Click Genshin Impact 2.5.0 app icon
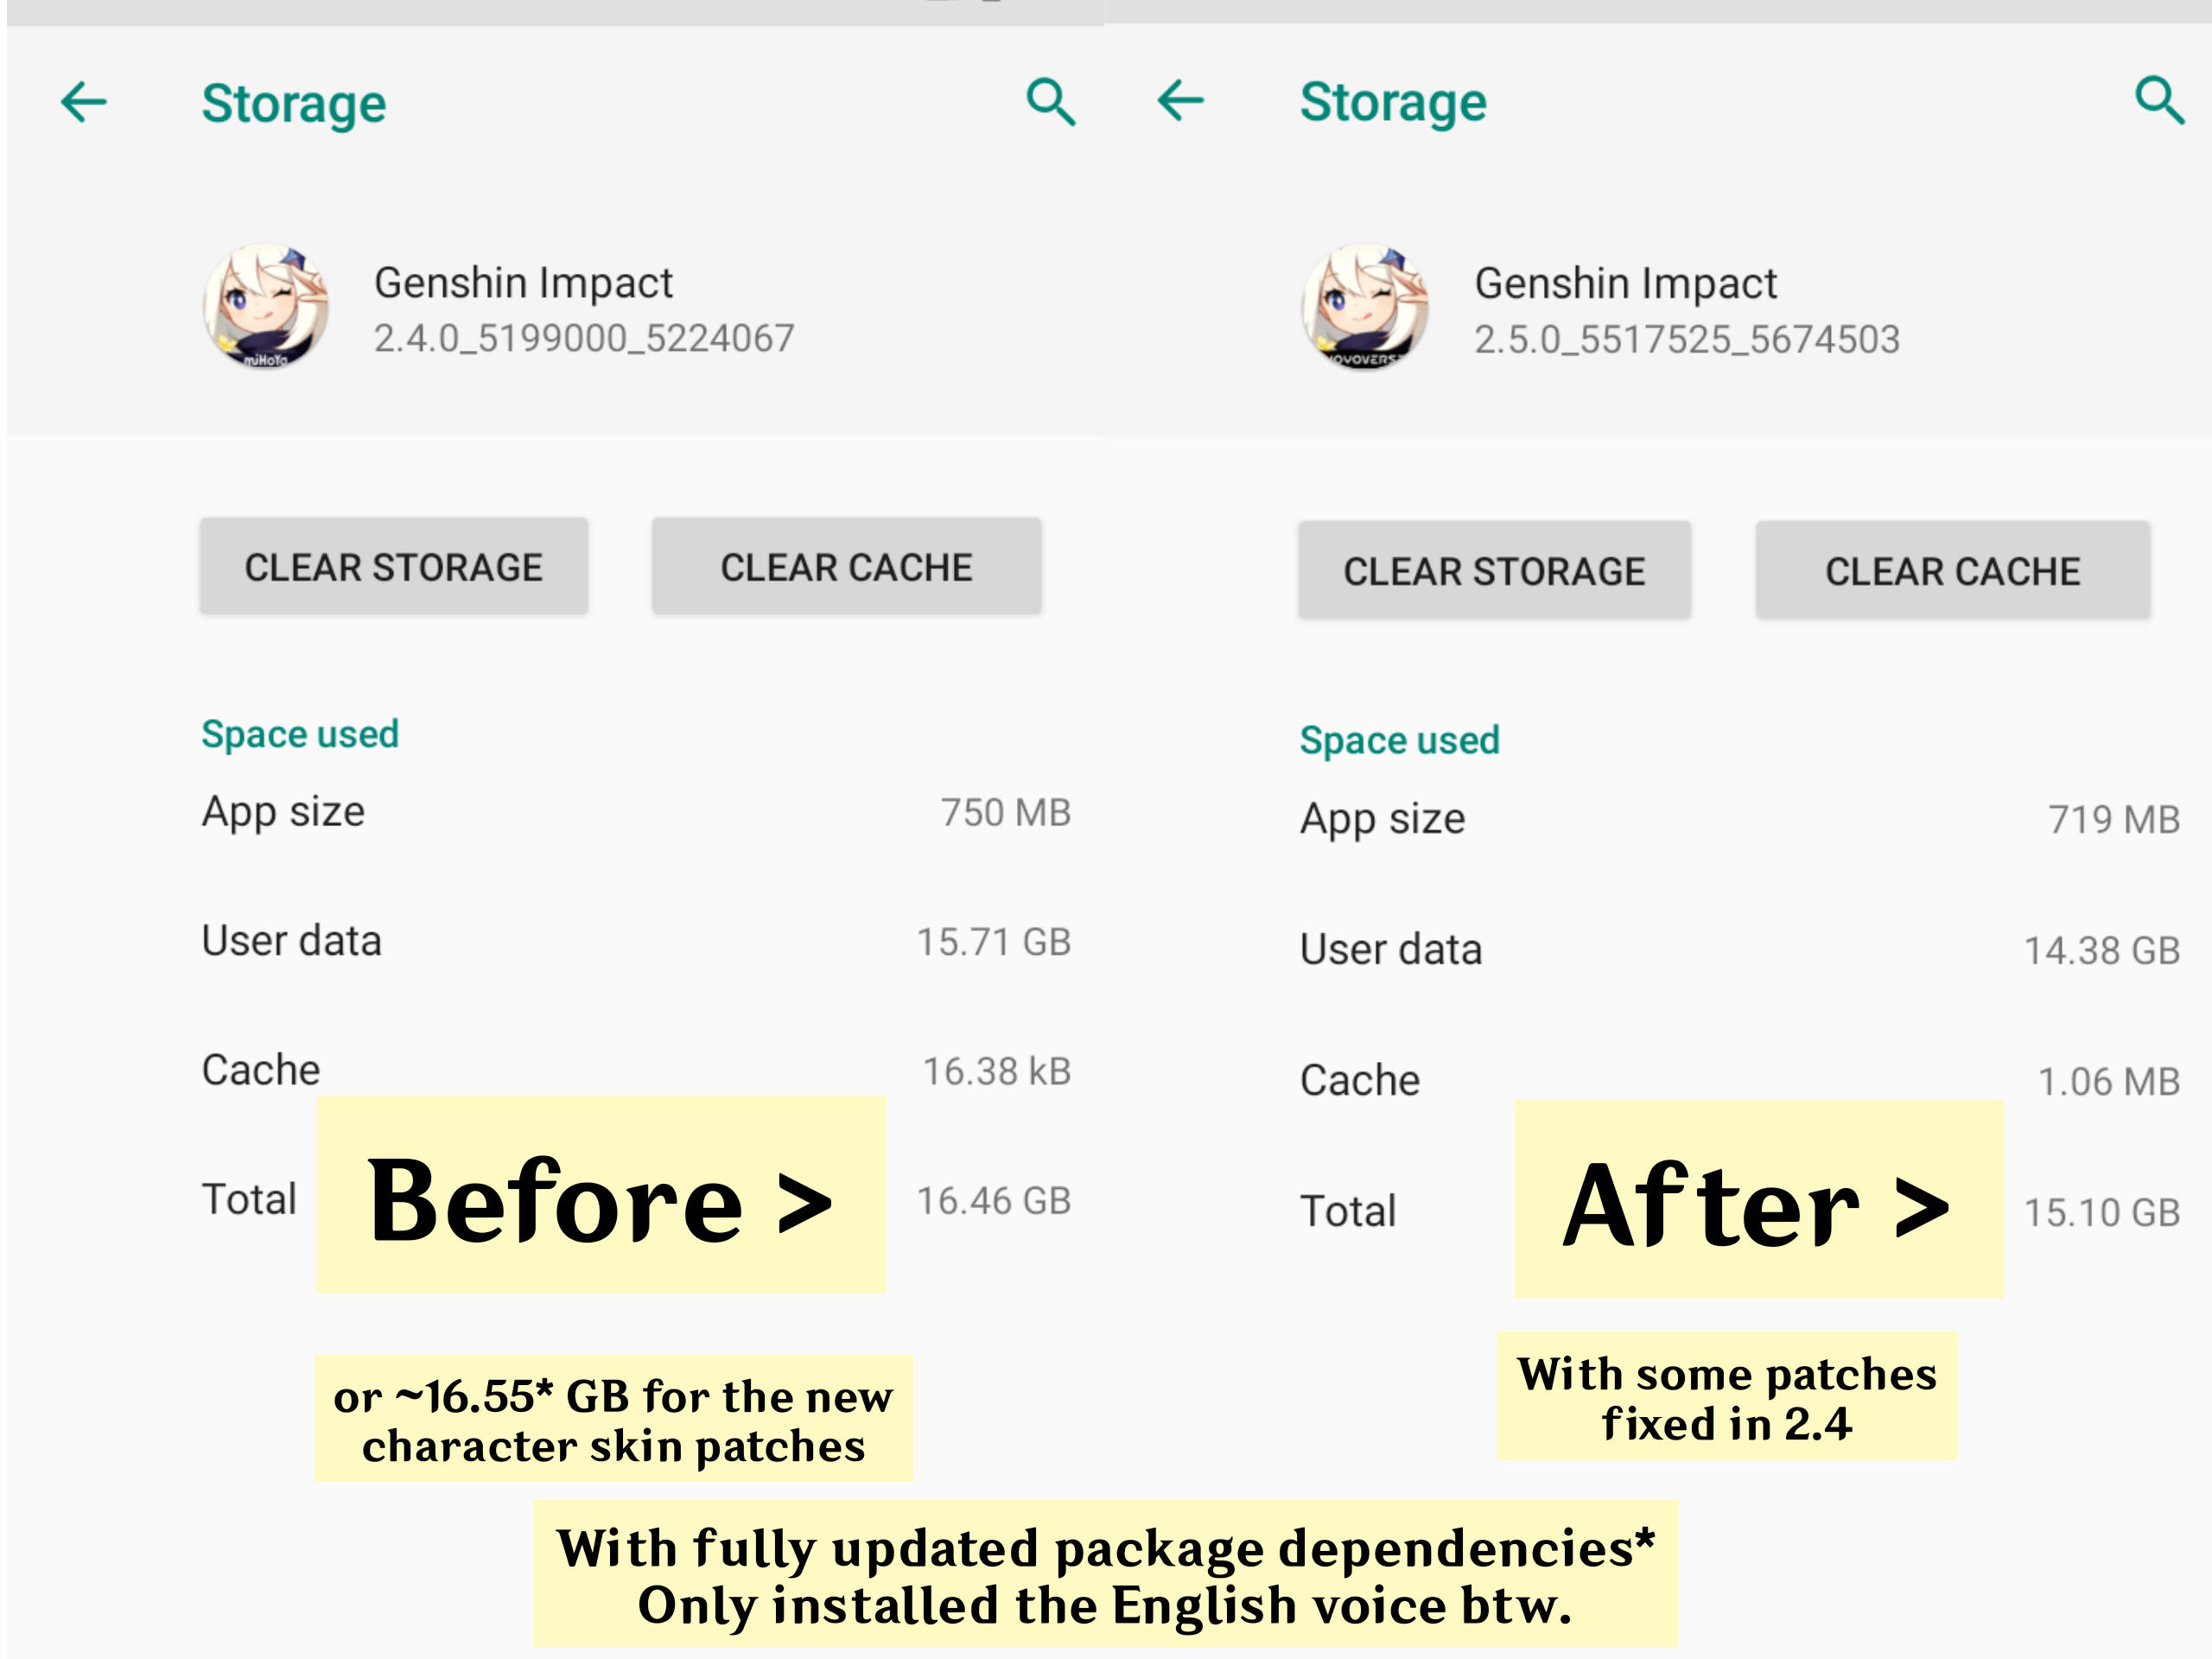Image resolution: width=2212 pixels, height=1659 pixels. coord(1365,306)
